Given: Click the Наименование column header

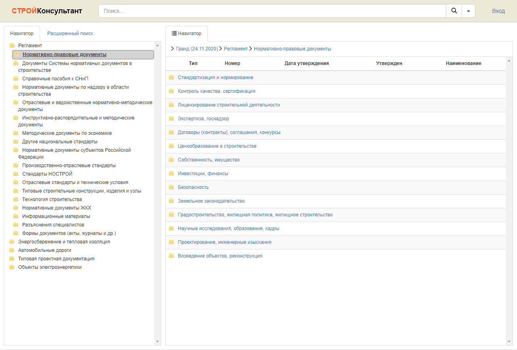Looking at the screenshot, I should (x=464, y=63).
